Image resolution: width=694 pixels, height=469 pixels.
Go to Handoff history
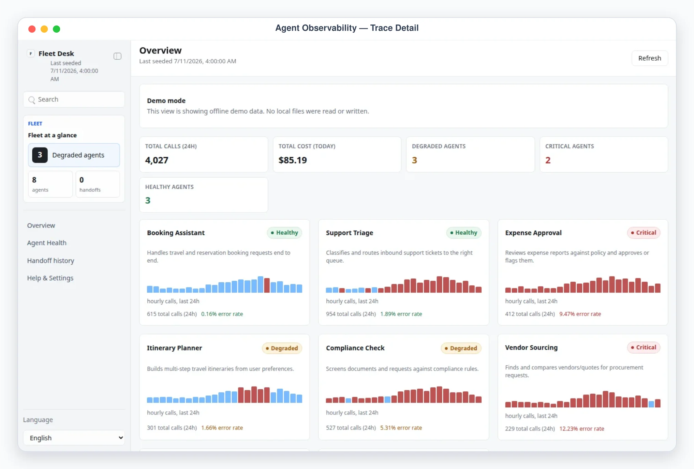click(x=51, y=261)
